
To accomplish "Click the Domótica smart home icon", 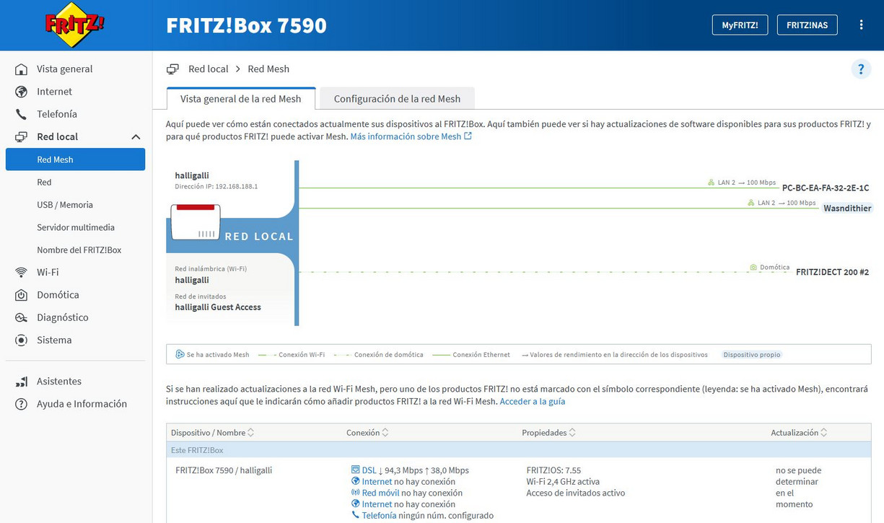I will click(x=22, y=295).
